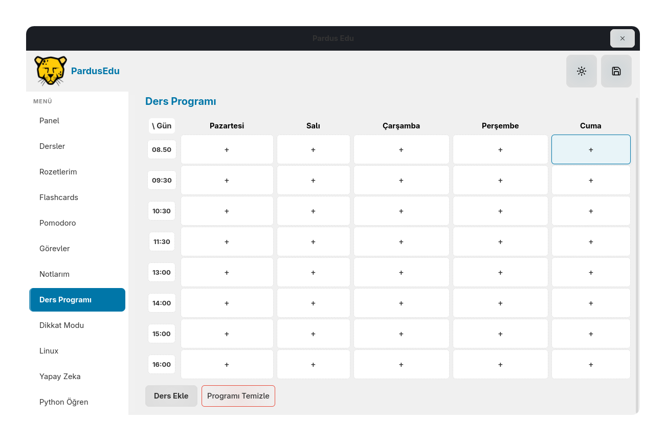
Task: Click the Programı Temizle button
Action: pyautogui.click(x=238, y=396)
